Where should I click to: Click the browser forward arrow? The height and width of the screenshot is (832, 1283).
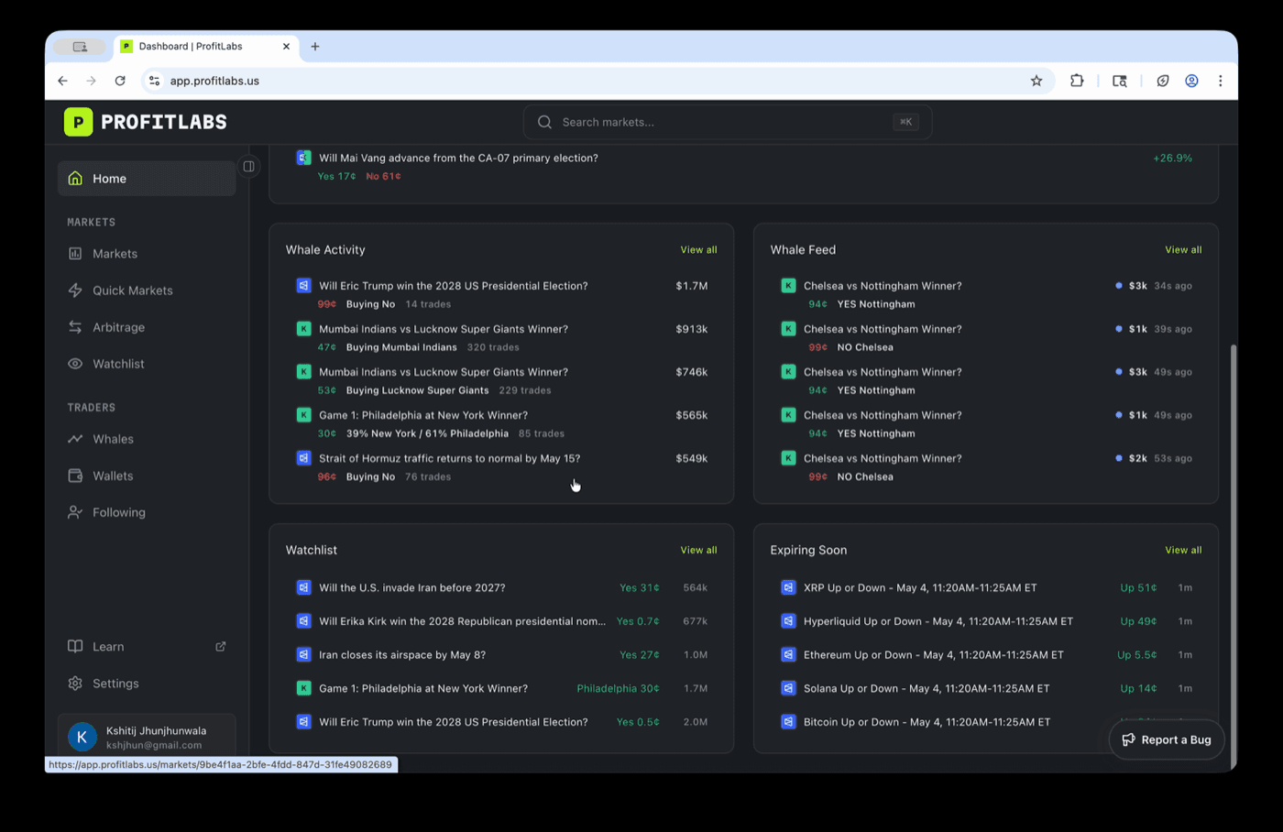[91, 81]
